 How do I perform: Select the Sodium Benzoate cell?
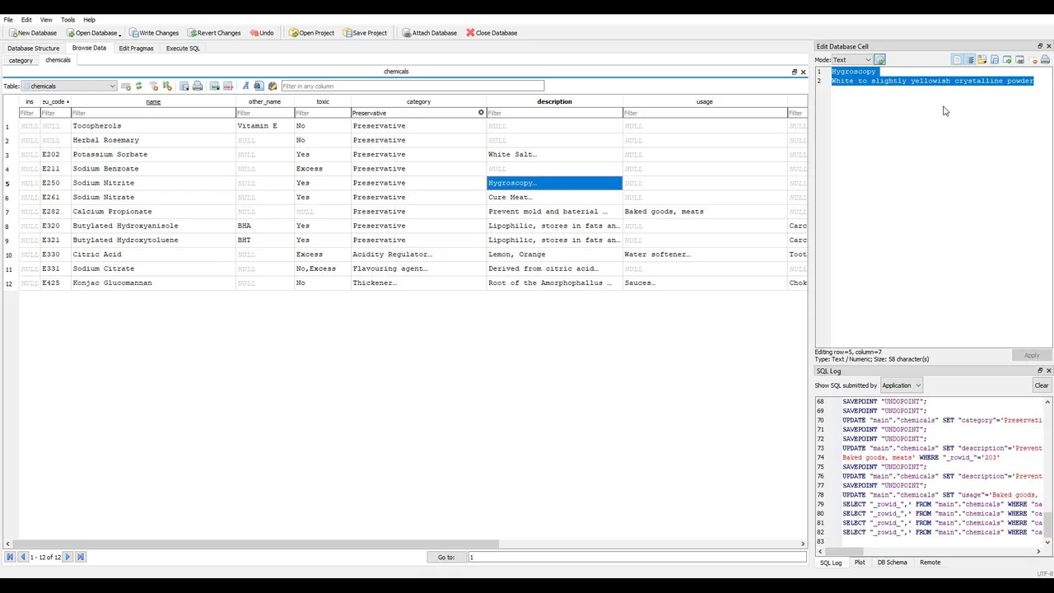(x=153, y=169)
